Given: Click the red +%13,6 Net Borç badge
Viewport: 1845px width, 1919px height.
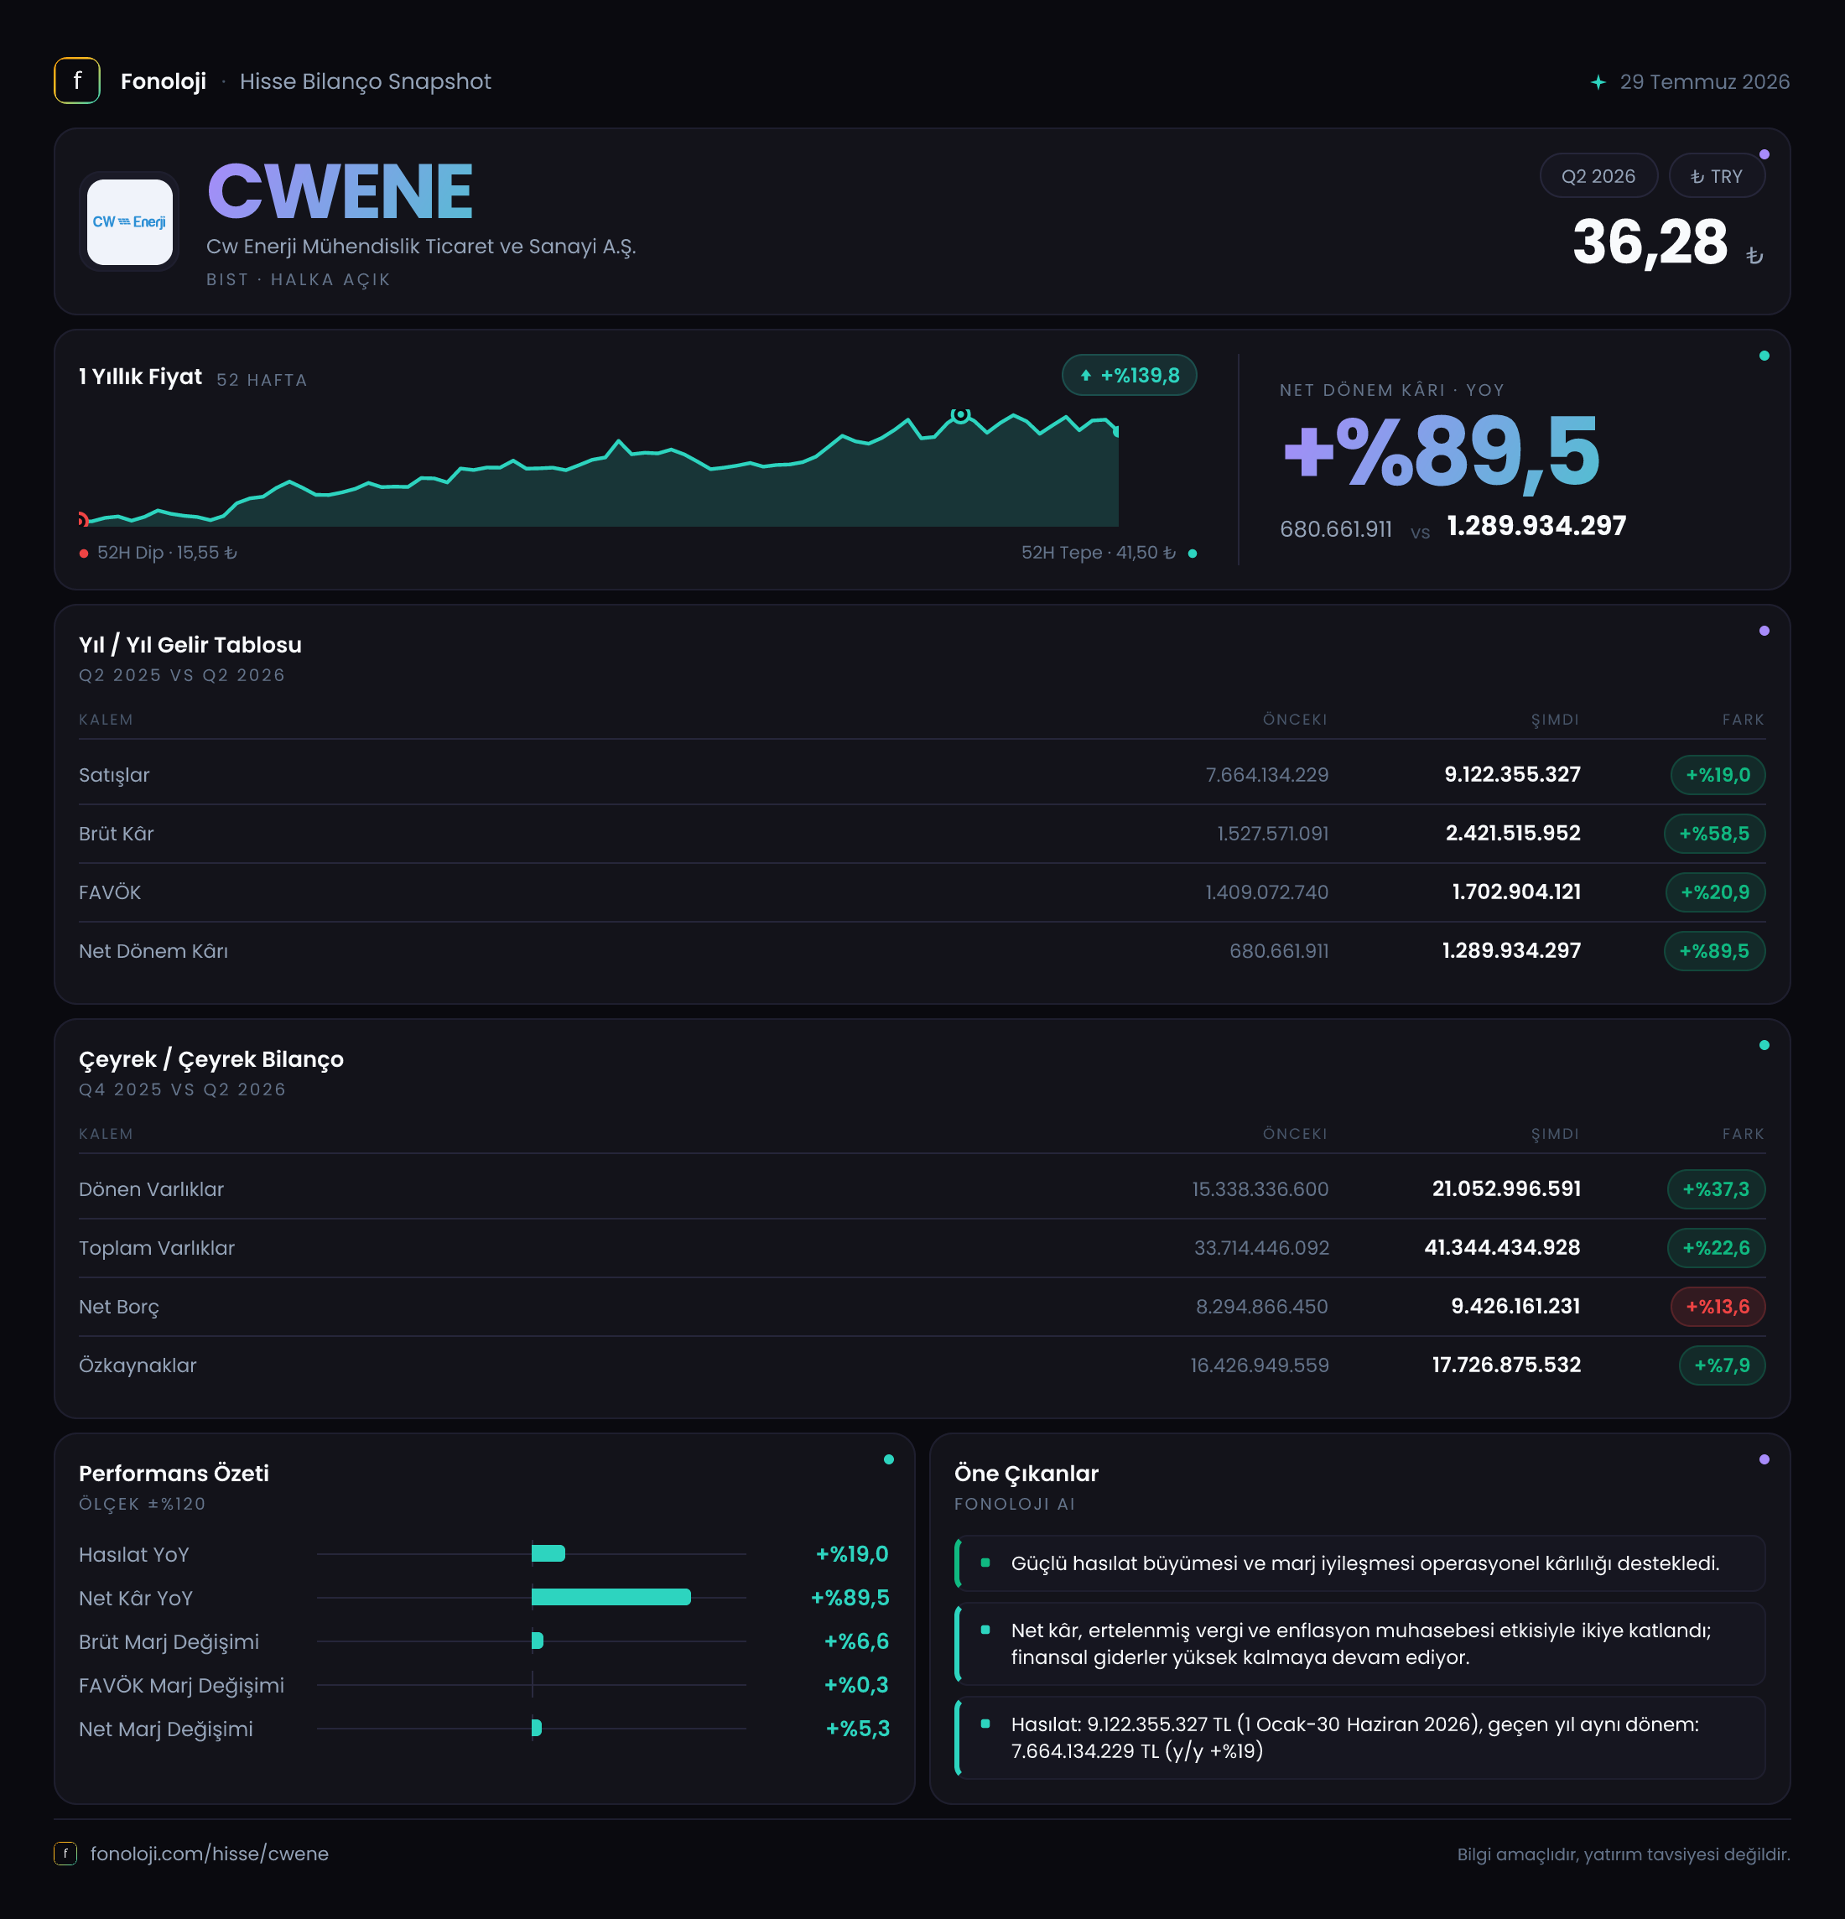Looking at the screenshot, I should 1718,1306.
